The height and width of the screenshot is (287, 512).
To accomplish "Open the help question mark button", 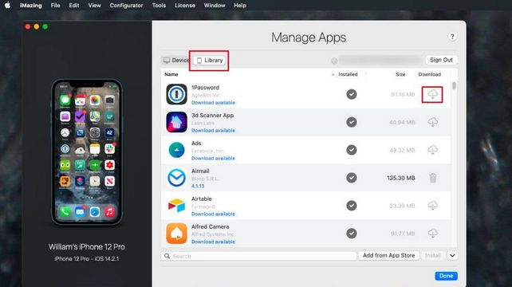I will pos(452,37).
